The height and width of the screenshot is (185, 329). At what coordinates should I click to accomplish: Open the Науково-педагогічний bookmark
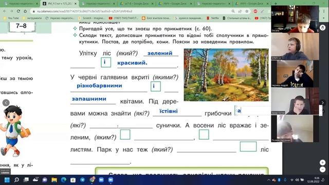(60, 18)
